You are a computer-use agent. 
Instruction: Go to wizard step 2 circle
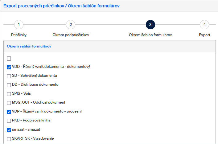coord(71,25)
